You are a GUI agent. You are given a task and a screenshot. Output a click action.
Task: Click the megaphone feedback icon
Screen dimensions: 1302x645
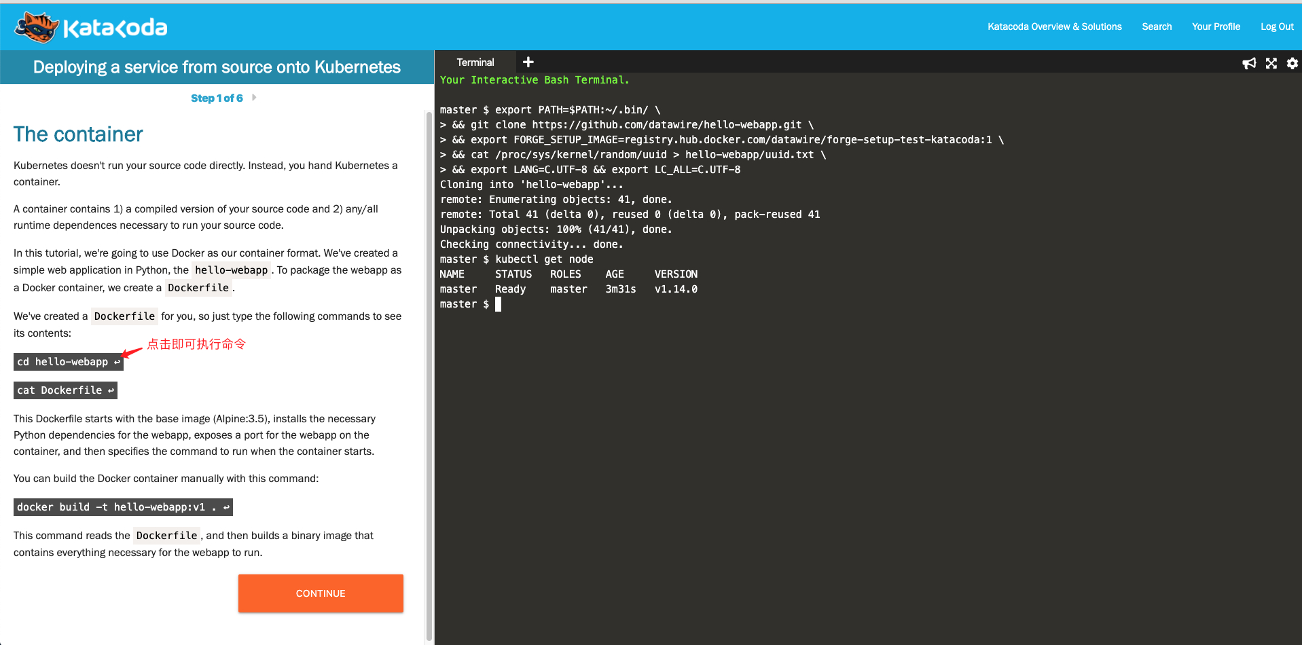[1248, 63]
